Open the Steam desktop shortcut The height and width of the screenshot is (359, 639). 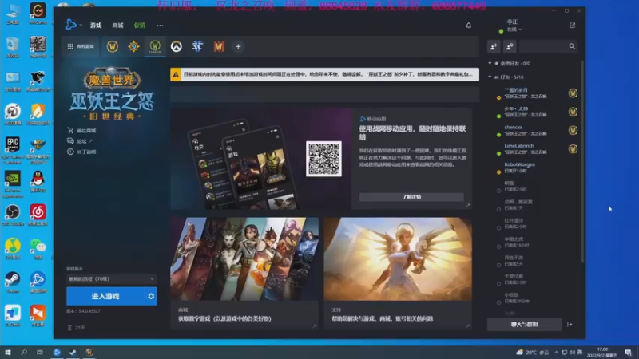(13, 283)
